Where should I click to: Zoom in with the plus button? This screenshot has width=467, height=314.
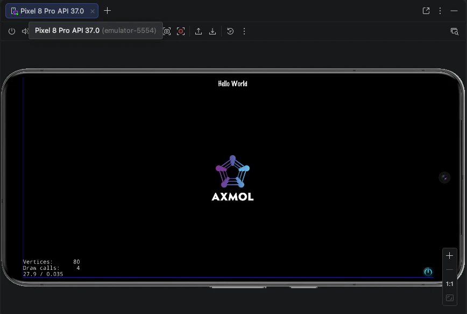449,255
